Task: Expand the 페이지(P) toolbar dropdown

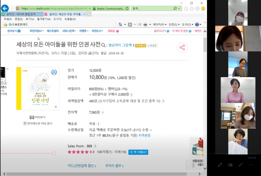Action: point(159,25)
